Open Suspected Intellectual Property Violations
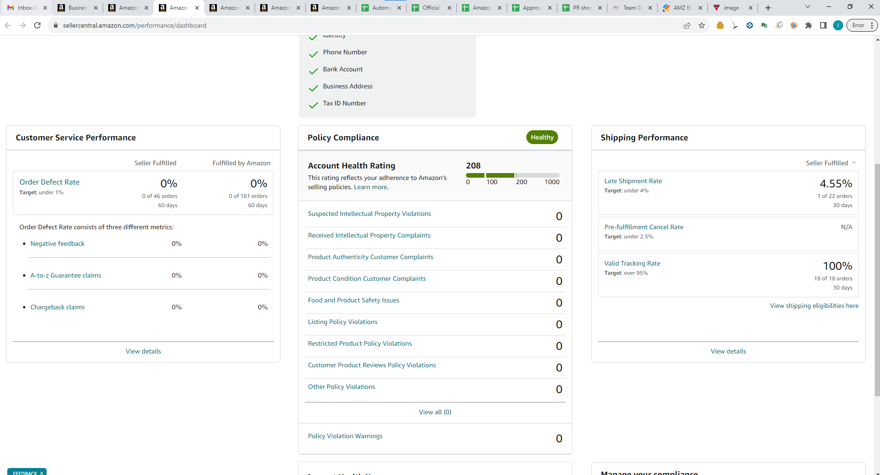Viewport: 880px width, 475px height. point(369,214)
